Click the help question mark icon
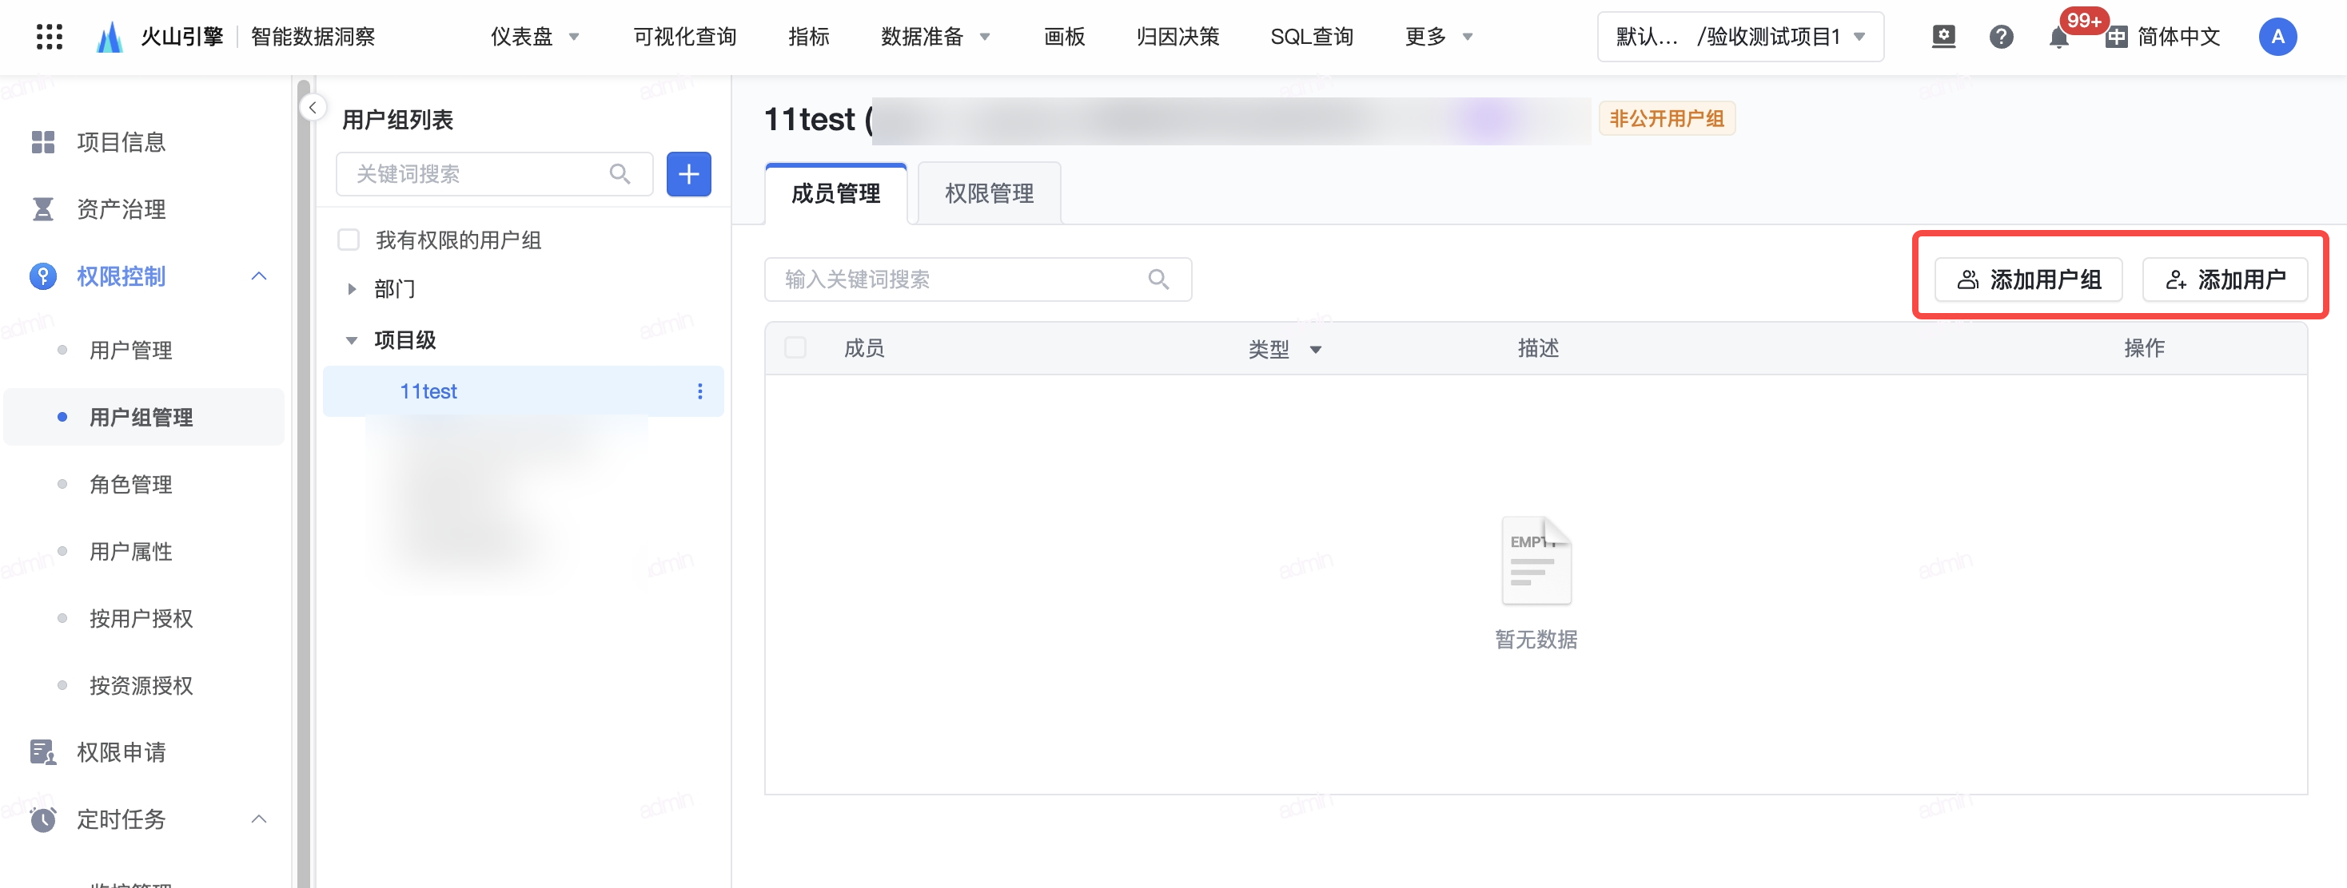The width and height of the screenshot is (2347, 888). [2001, 37]
